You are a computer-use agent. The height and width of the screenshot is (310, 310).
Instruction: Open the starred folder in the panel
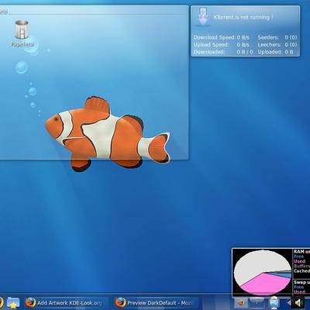tap(13, 302)
